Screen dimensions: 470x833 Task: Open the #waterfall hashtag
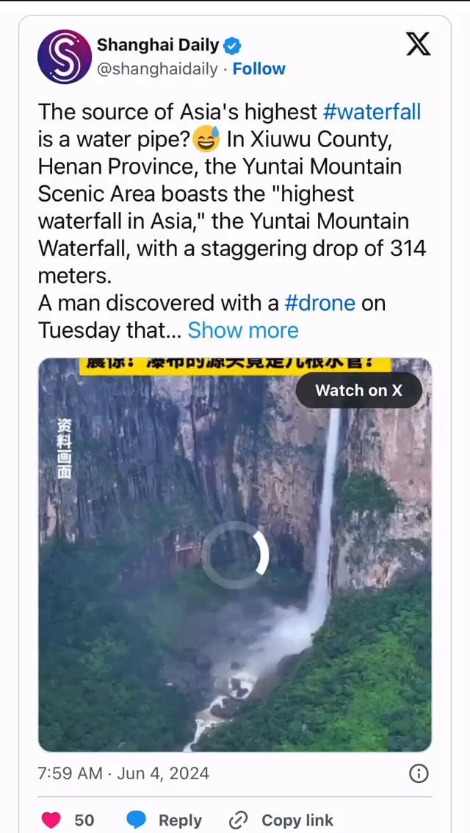coord(372,112)
